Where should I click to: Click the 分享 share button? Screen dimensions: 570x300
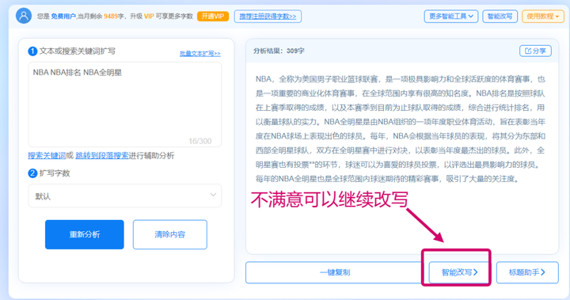535,51
